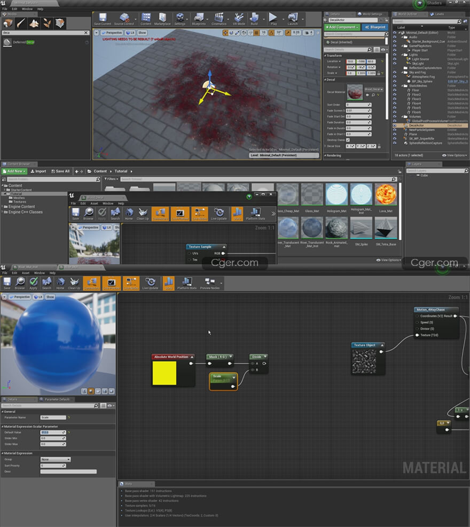Open View Options in the World Outliner

point(455,155)
